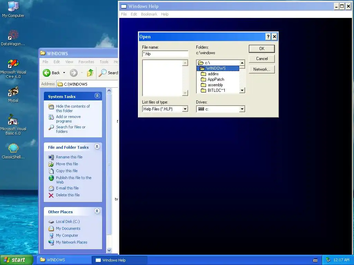354x265 pixels.
Task: Open the Tools menu in WINDOWS Explorer
Action: click(104, 62)
